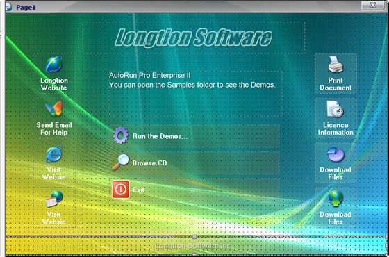Select the Run the Demos... label
The image size is (389, 257).
coord(160,136)
